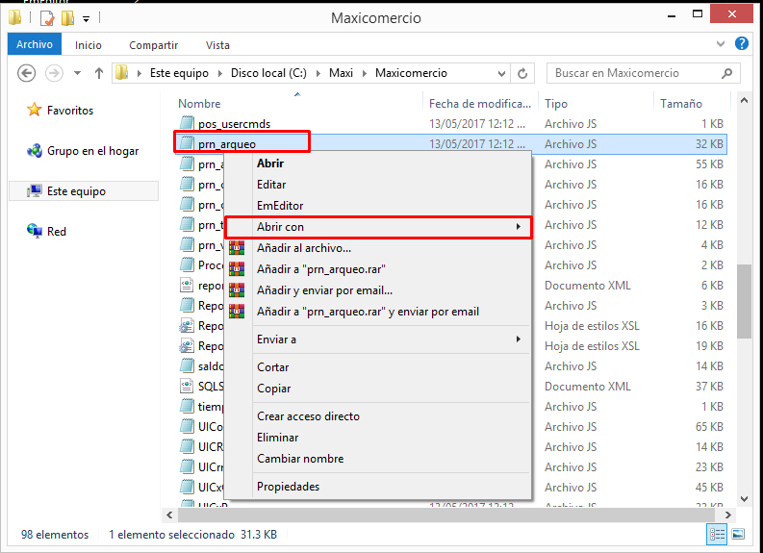Choose Copiar in the context menu

273,389
